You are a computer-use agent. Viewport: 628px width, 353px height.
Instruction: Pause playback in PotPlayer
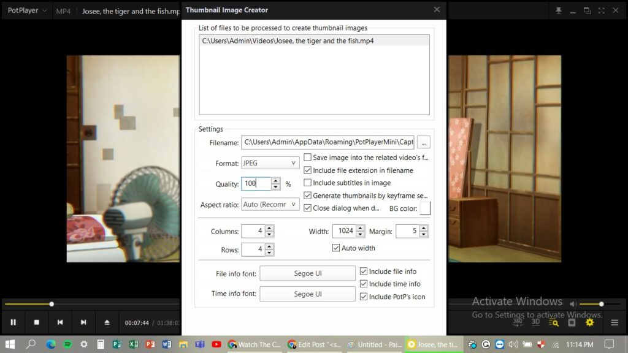tap(13, 322)
